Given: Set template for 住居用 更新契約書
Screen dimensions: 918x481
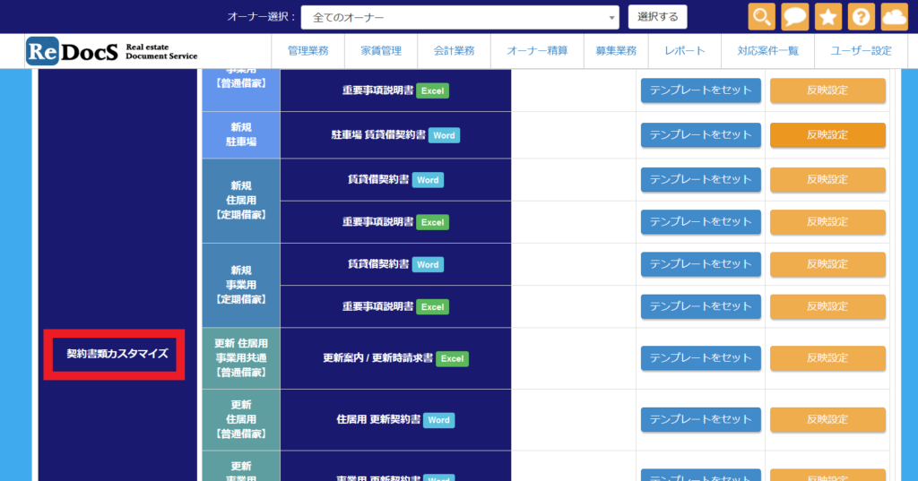Looking at the screenshot, I should pyautogui.click(x=701, y=419).
